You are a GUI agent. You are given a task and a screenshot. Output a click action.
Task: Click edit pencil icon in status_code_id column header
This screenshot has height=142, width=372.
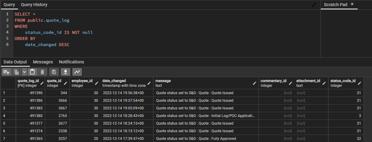coord(359,83)
